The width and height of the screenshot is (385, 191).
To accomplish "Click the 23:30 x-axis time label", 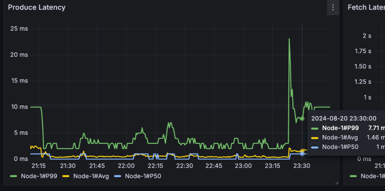I will [x=302, y=166].
